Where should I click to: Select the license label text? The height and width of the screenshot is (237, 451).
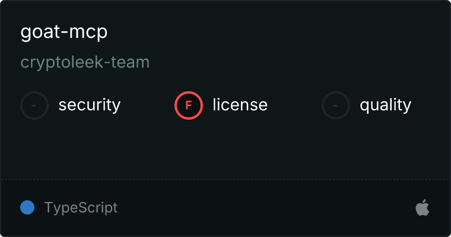pyautogui.click(x=240, y=105)
